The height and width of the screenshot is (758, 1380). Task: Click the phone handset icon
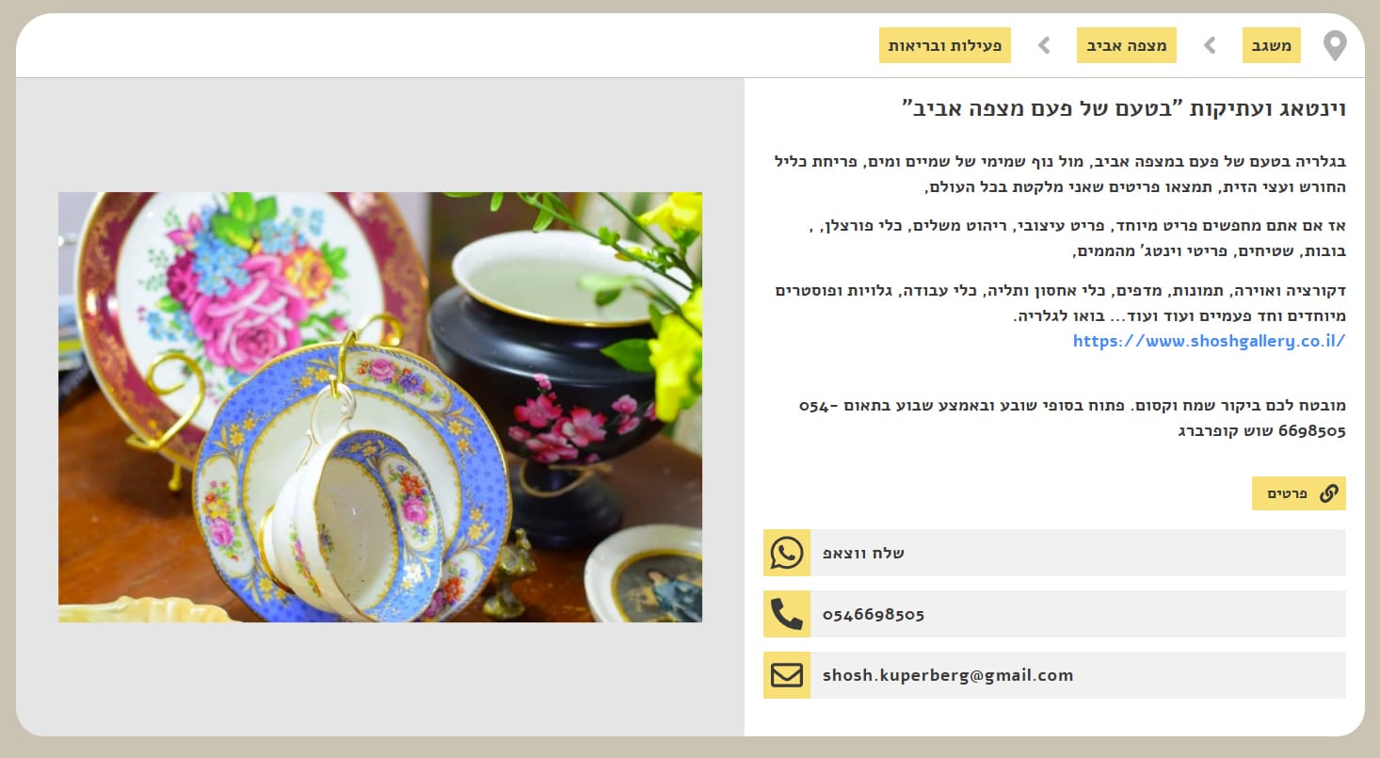(x=787, y=614)
